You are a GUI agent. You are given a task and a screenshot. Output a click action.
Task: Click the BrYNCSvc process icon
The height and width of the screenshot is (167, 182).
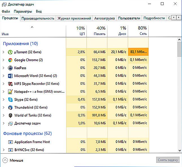coord(10,150)
